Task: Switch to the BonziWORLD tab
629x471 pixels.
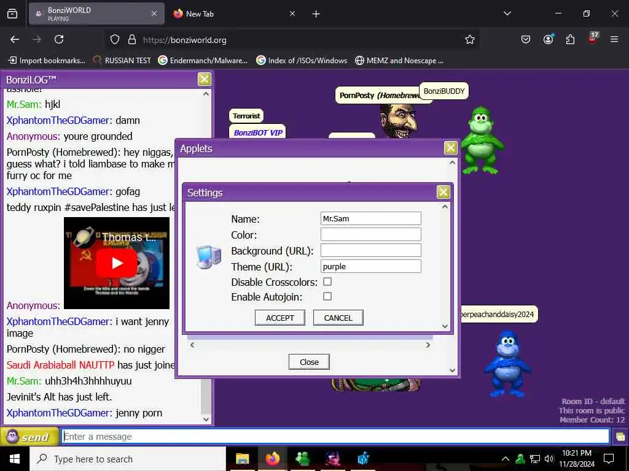Action: [x=96, y=13]
